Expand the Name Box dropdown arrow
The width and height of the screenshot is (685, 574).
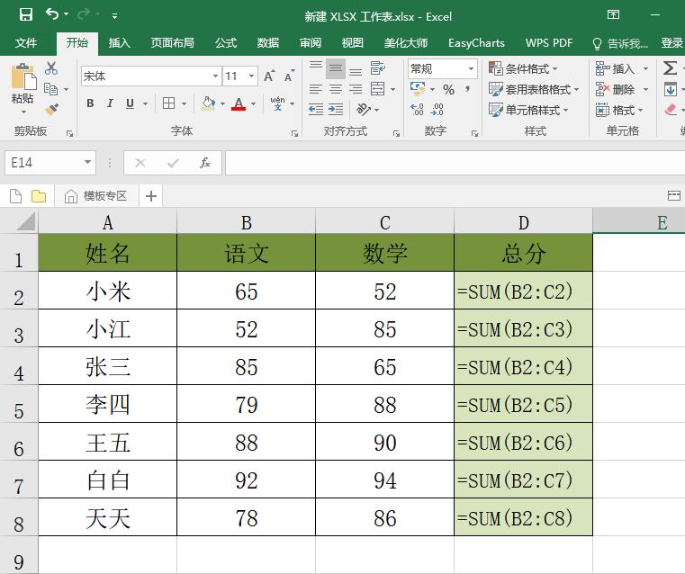point(87,162)
